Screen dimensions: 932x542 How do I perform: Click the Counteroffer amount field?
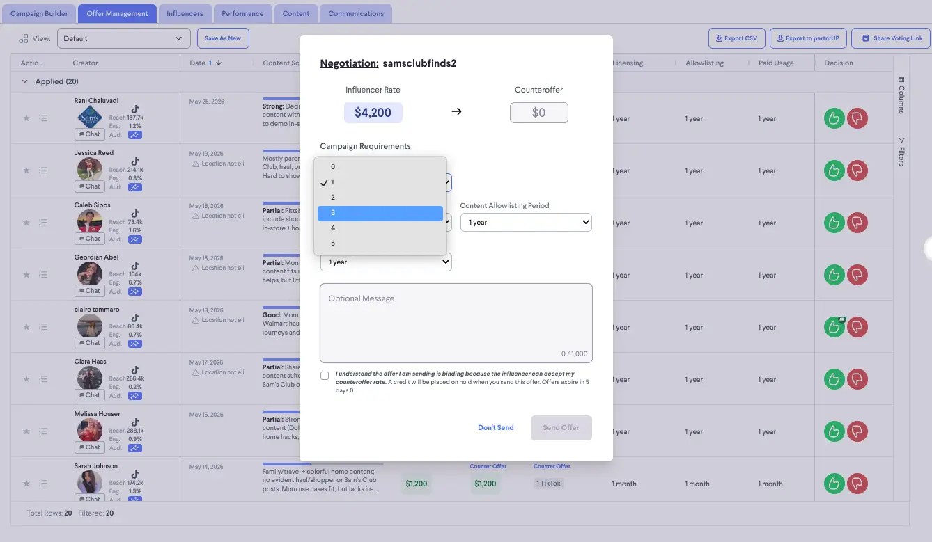tap(539, 113)
